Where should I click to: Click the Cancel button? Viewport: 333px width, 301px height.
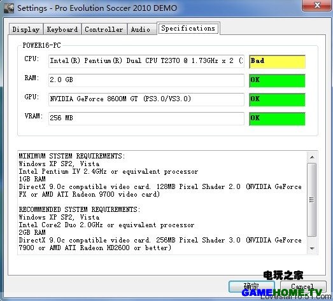[303, 286]
